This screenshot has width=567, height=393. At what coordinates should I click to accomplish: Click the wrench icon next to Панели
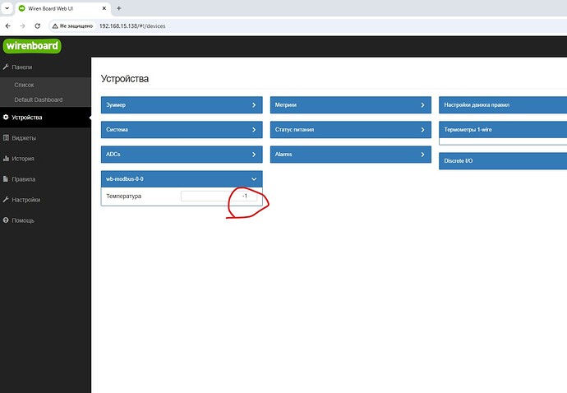coord(6,67)
